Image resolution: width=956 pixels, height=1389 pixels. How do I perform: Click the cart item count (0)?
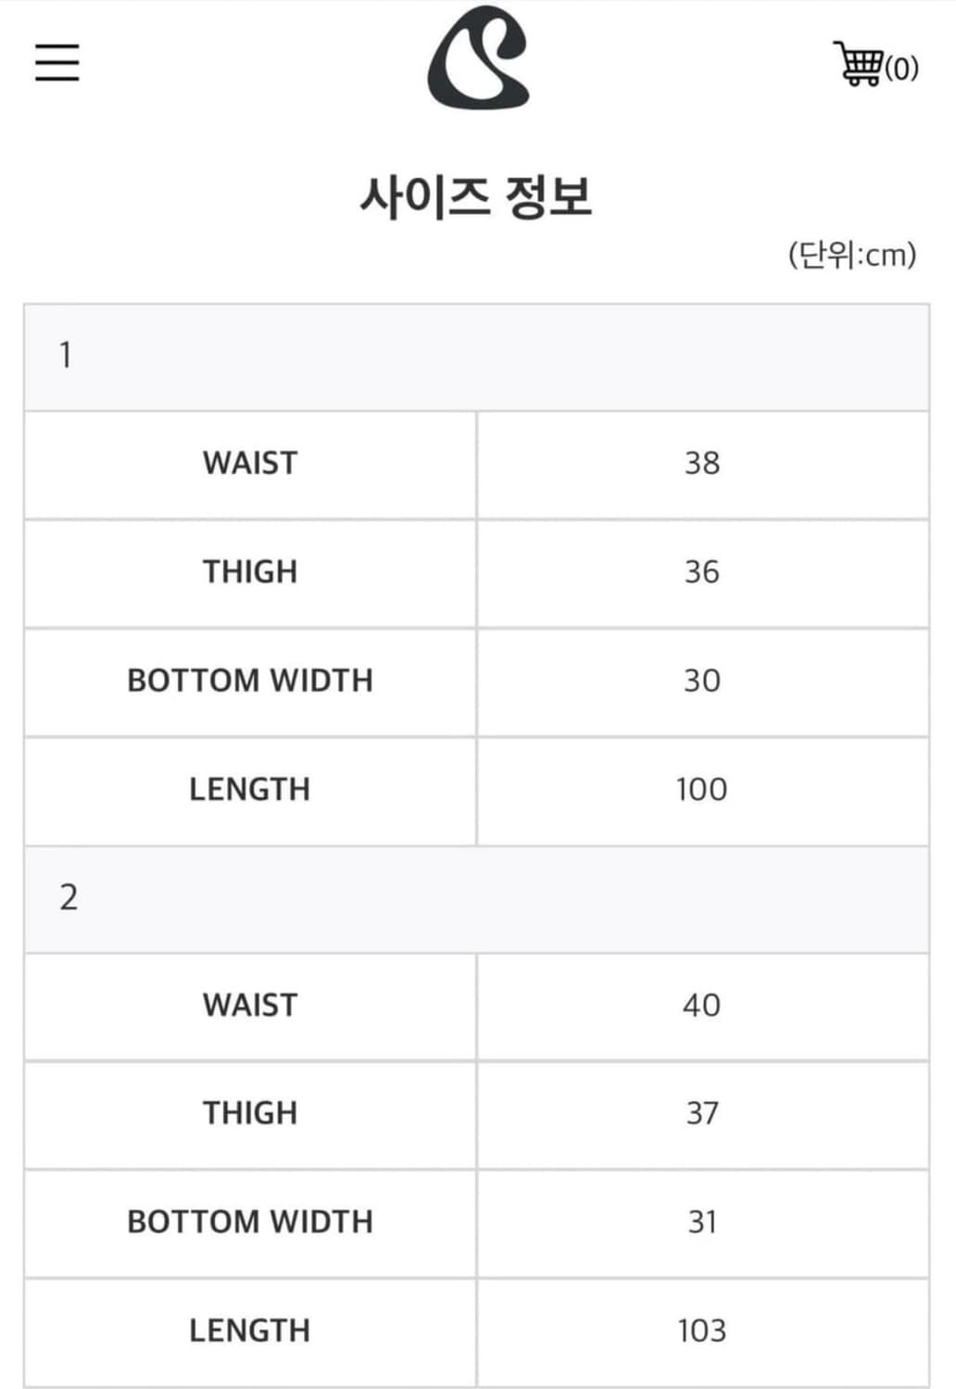[x=901, y=68]
